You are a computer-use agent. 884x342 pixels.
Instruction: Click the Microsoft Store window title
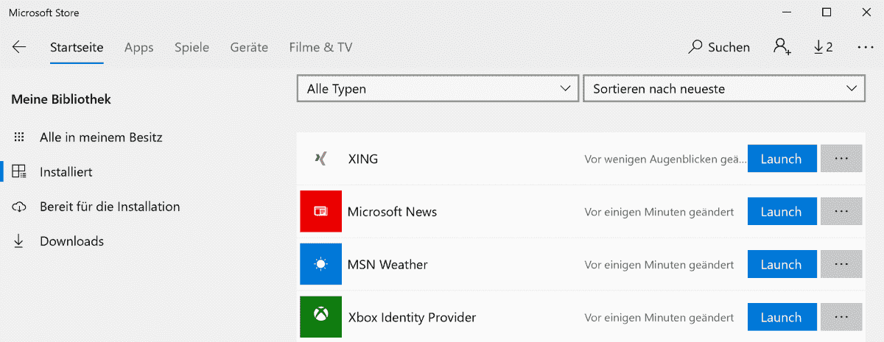(x=43, y=13)
